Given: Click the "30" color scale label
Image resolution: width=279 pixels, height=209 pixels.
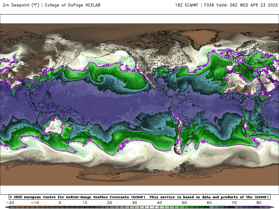Looking at the screenshot, I should 135,203.
